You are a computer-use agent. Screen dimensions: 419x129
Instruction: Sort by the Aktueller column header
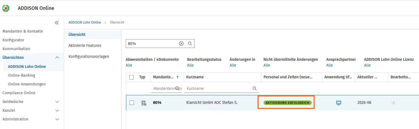point(367,77)
